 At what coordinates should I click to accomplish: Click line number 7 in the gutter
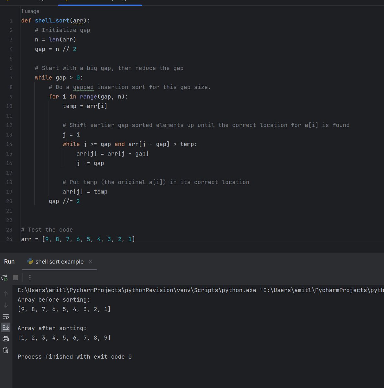click(x=11, y=78)
